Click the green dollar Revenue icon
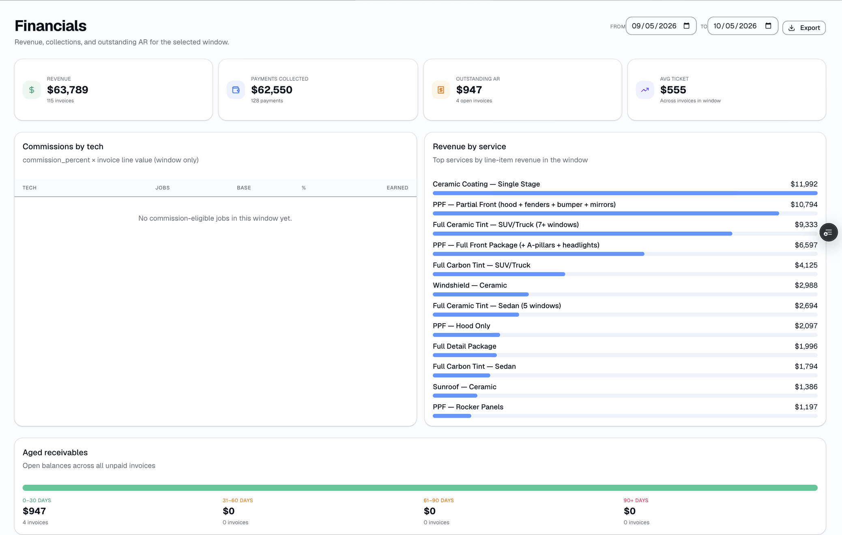 [x=32, y=90]
